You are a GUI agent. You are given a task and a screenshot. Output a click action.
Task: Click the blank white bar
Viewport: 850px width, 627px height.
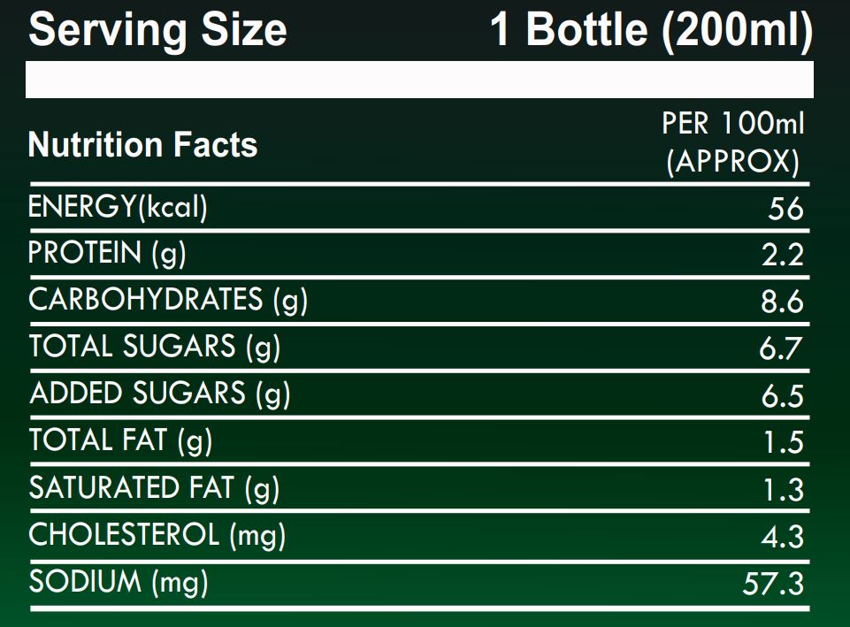coord(419,80)
